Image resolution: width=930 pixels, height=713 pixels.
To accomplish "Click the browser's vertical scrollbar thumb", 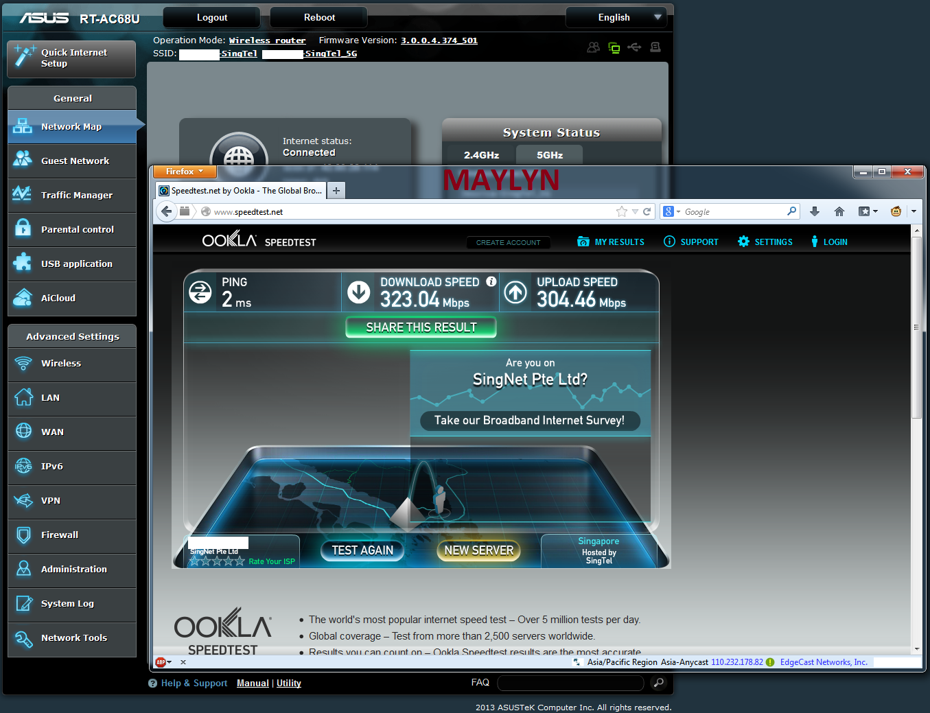I will click(916, 327).
